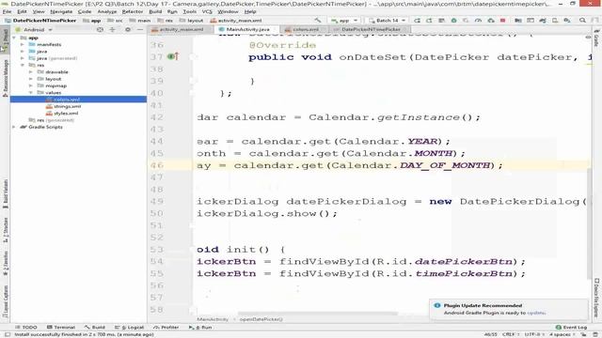Viewport: 602px width, 338px height.
Task: Click the Search Everywhere magnifier icon
Action: coord(582,21)
